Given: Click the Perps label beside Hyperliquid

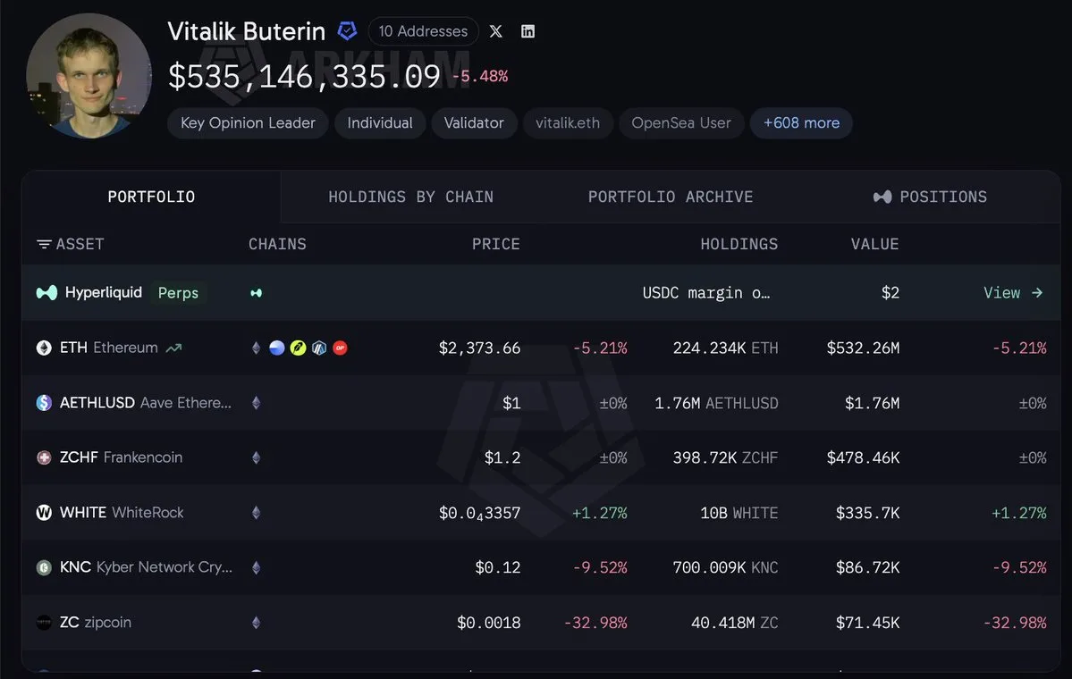Looking at the screenshot, I should [178, 292].
